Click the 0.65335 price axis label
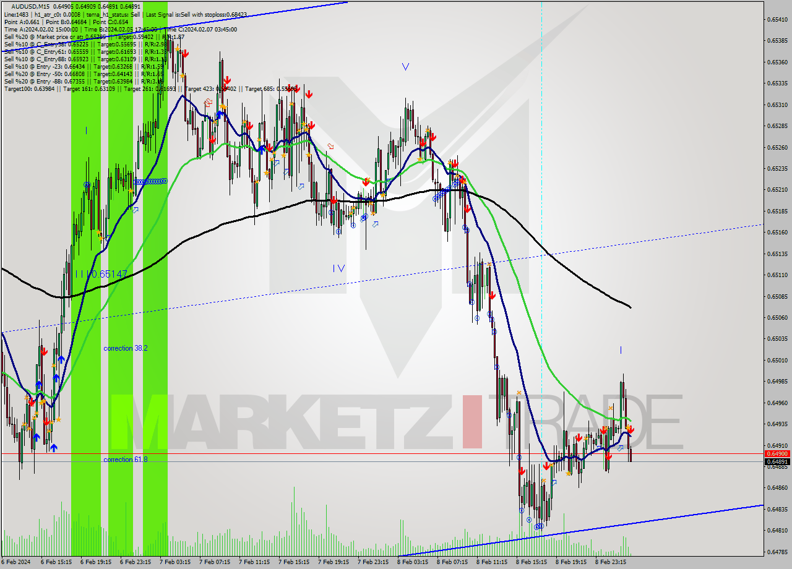The height and width of the screenshot is (569, 792). (x=778, y=83)
